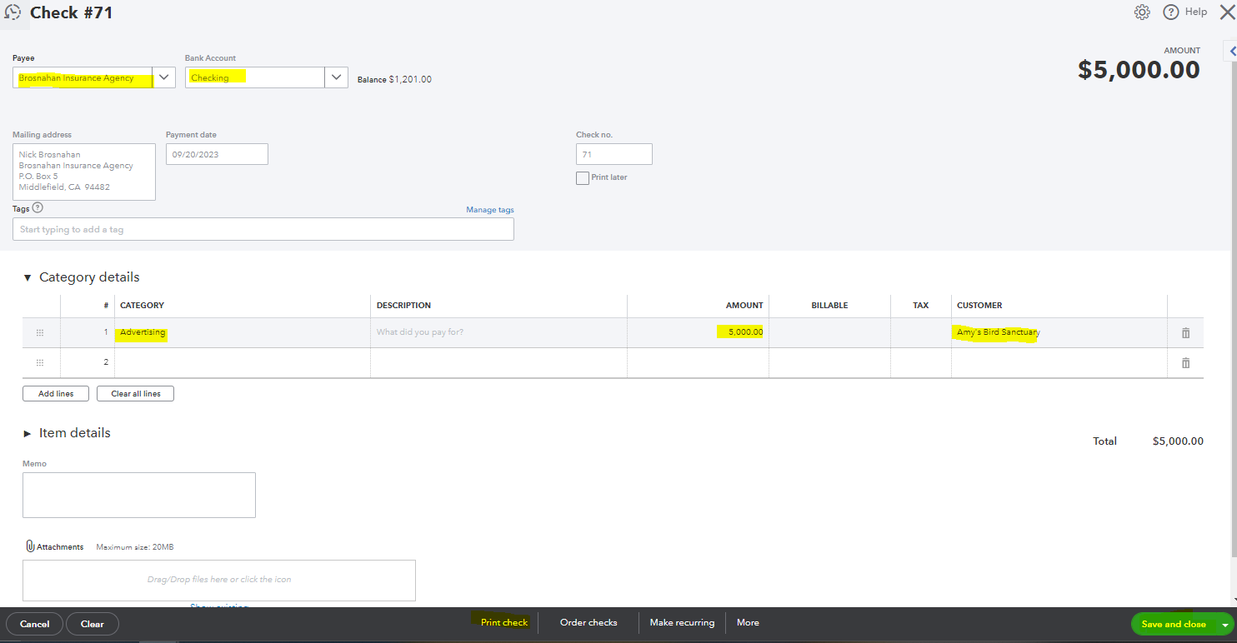Delete line 1 with trash icon
Screen dimensions: 1237x643
pos(1185,332)
